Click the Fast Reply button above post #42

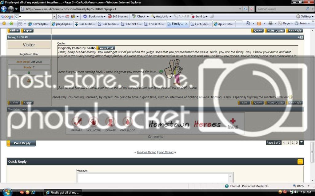click(295, 31)
